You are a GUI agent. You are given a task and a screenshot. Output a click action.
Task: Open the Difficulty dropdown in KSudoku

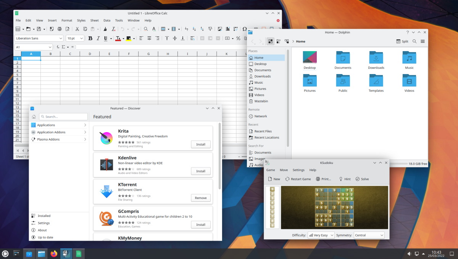pyautogui.click(x=321, y=235)
